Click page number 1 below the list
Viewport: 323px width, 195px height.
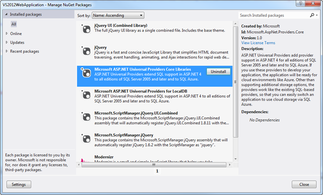point(157,171)
